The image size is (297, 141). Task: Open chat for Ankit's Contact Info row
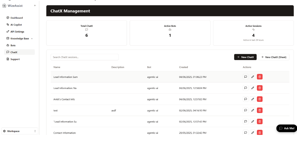point(246,99)
